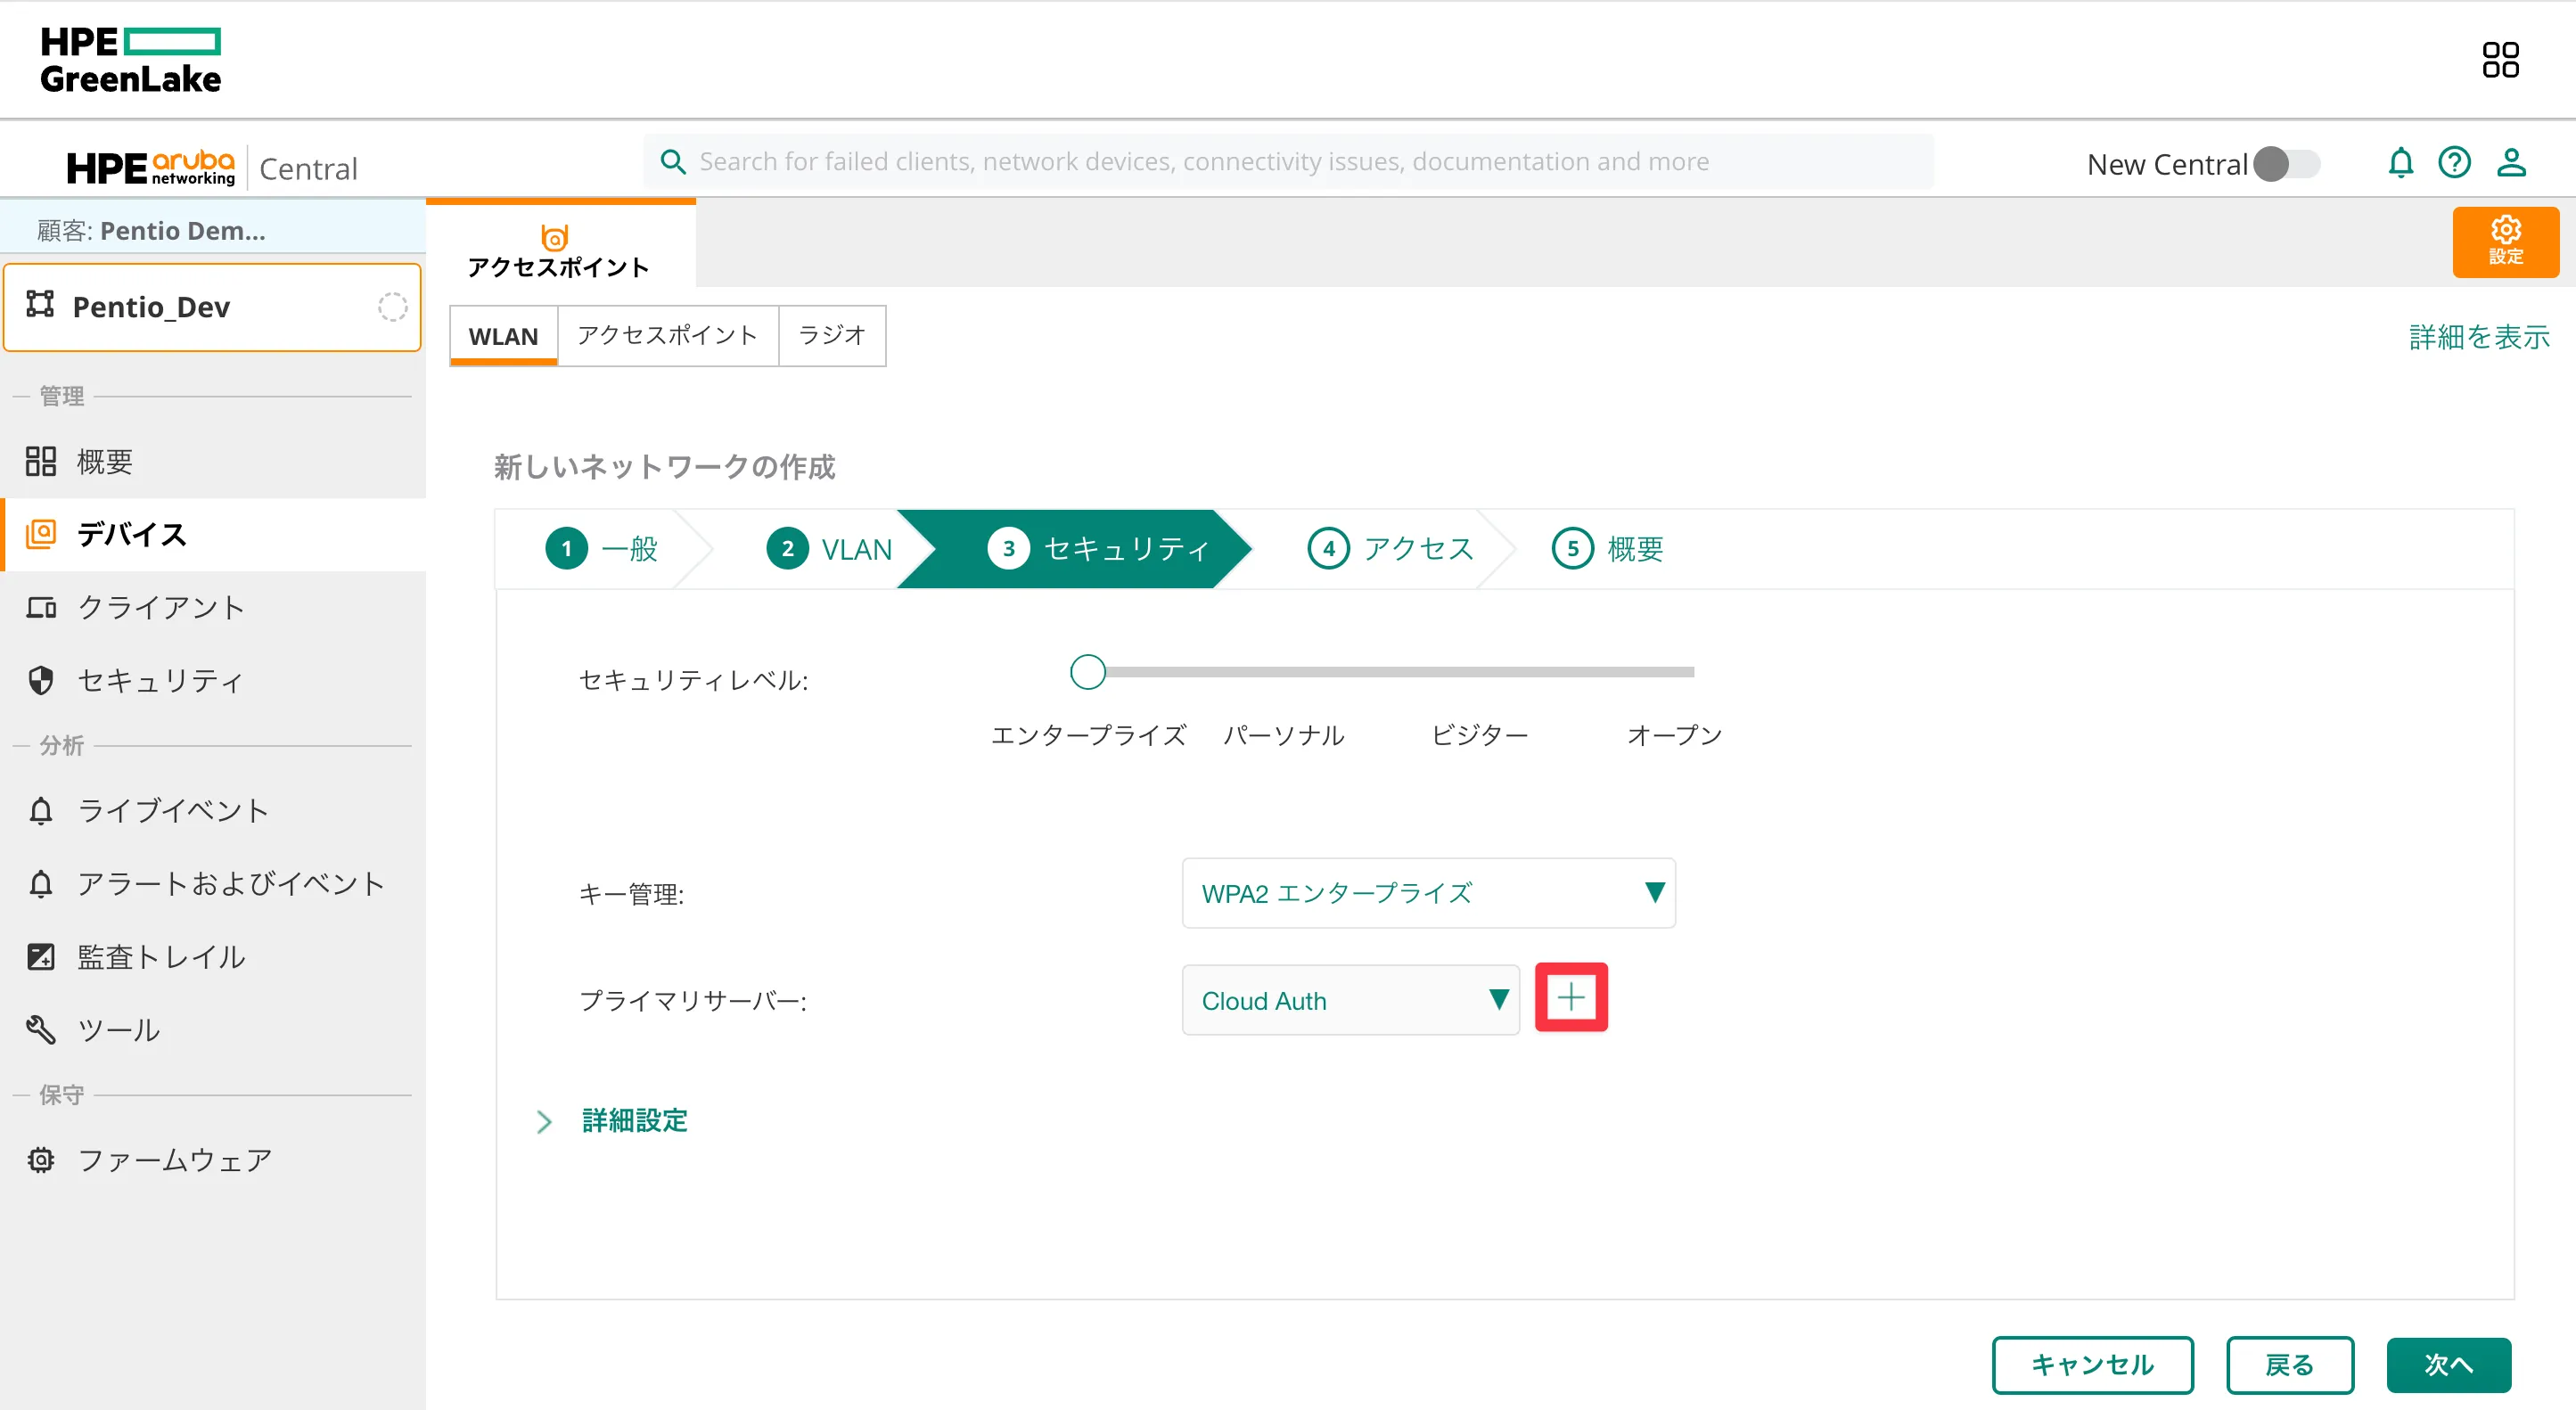Click the notification bell icon
Viewport: 2576px width, 1410px height.
click(x=2402, y=163)
